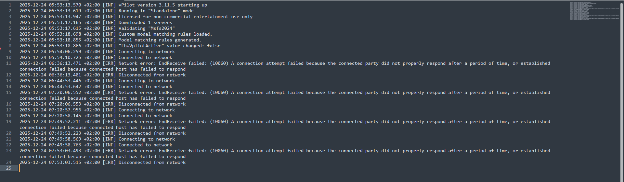Click the "FbwVpilotActive" value changed line
This screenshot has height=182, width=624.
(x=169, y=46)
